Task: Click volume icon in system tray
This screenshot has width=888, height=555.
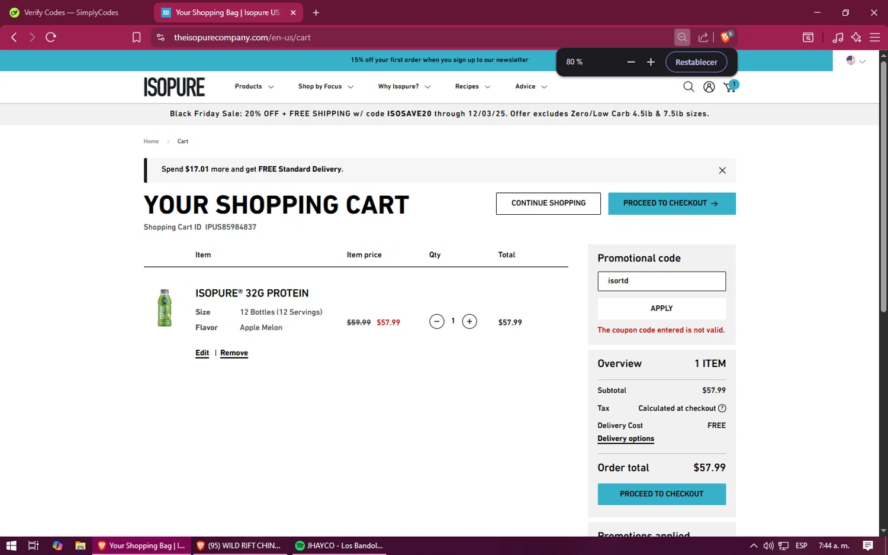Action: click(x=768, y=546)
